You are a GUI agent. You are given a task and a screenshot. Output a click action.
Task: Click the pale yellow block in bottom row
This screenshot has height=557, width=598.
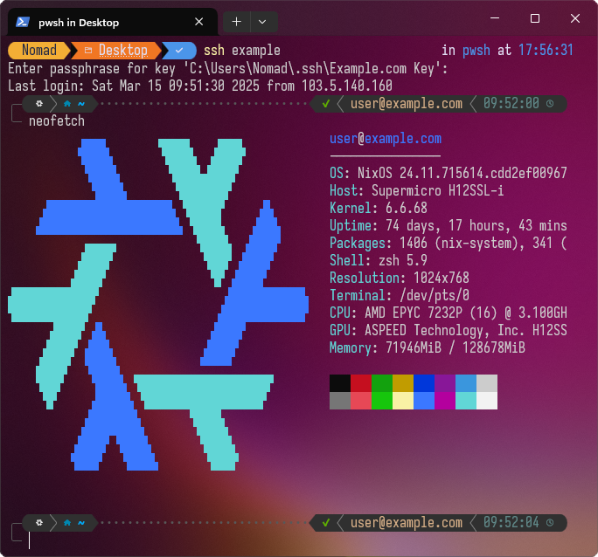tap(403, 401)
